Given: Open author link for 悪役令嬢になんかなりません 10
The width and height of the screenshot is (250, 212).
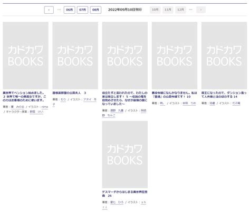Looking at the screenshot, I should coord(162,103).
